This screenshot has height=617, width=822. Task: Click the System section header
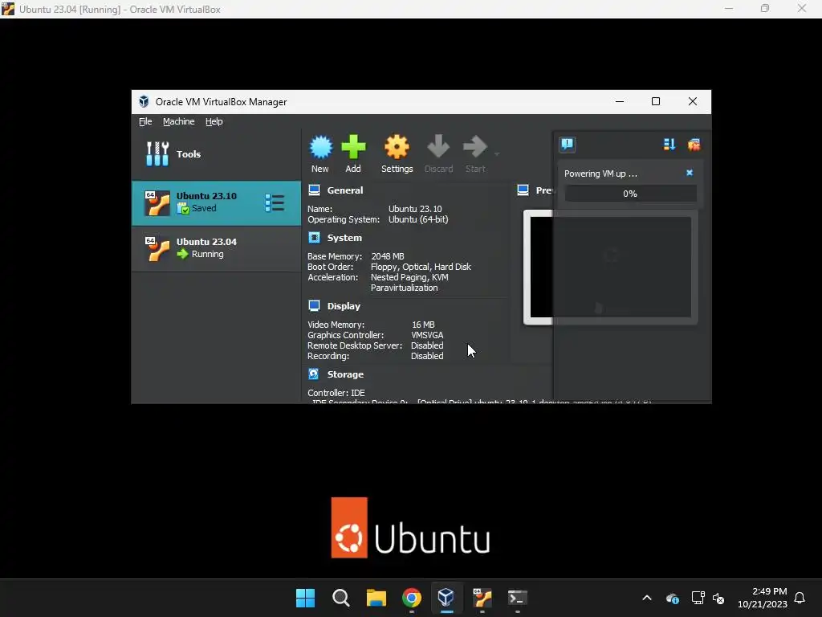click(x=344, y=238)
